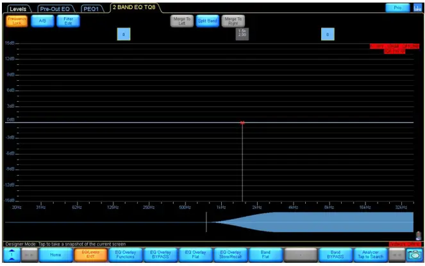Viewport: 425px width, 266px height.
Task: Click EQ Overlay Flat
Action: 196,255
